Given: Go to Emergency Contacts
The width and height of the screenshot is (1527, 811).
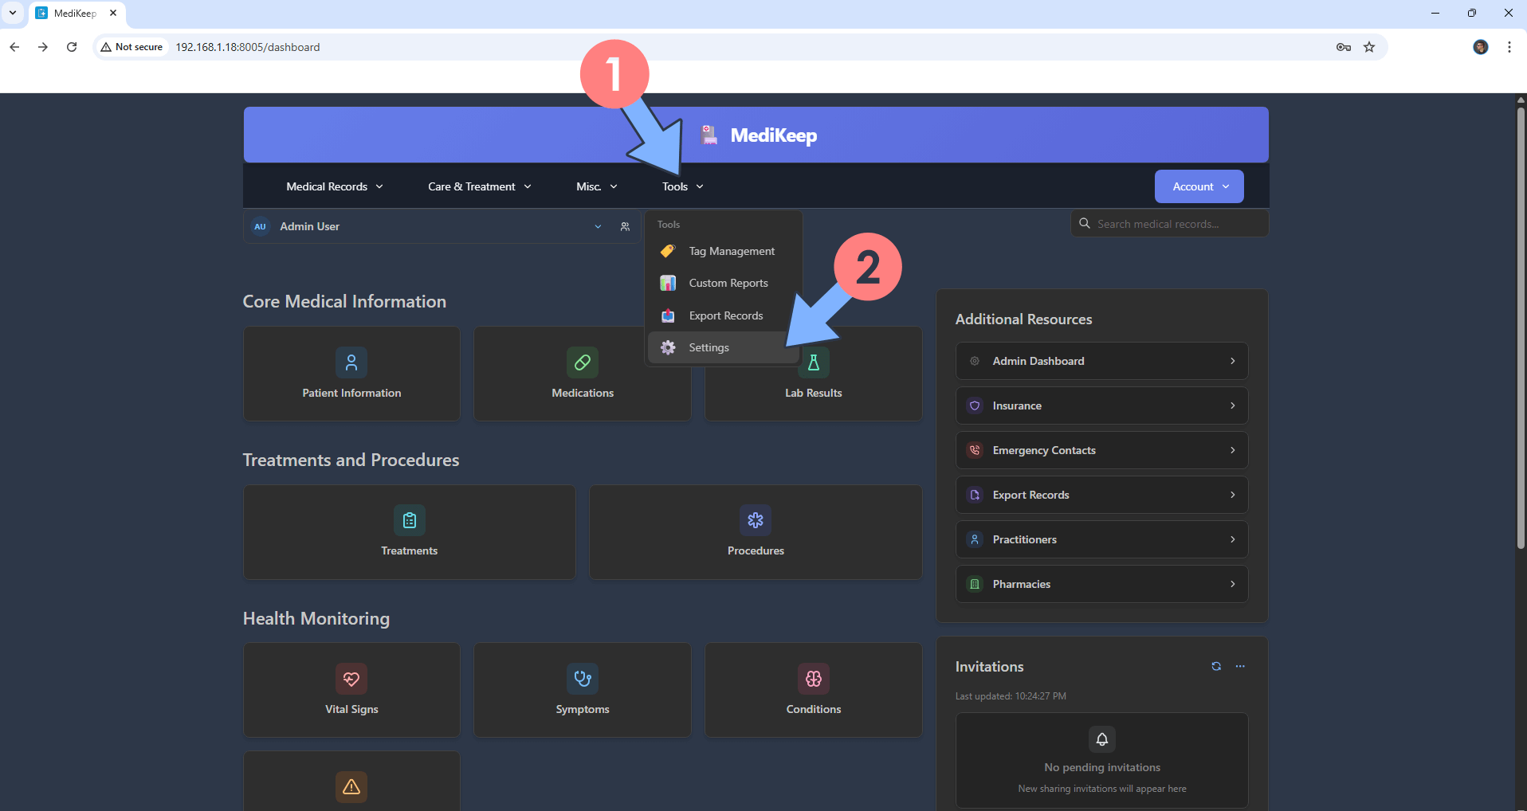Looking at the screenshot, I should [1101, 451].
